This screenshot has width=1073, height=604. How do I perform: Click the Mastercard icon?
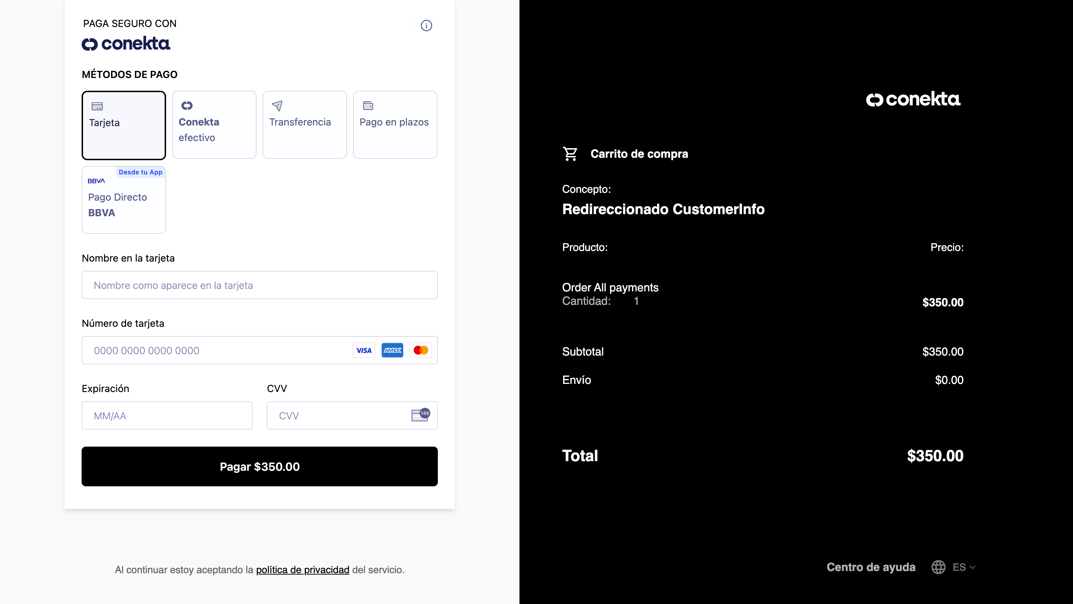pyautogui.click(x=421, y=350)
